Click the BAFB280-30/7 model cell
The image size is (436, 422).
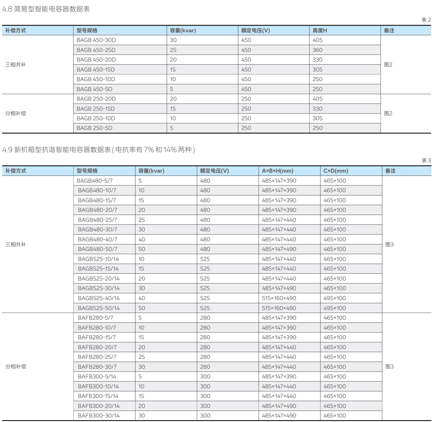pyautogui.click(x=97, y=367)
